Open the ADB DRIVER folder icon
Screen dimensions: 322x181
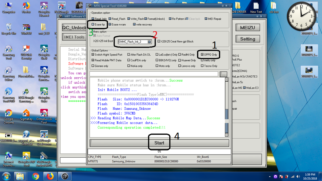[x=238, y=8]
